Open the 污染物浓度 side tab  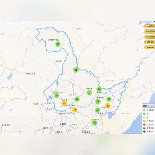tap(150, 31)
